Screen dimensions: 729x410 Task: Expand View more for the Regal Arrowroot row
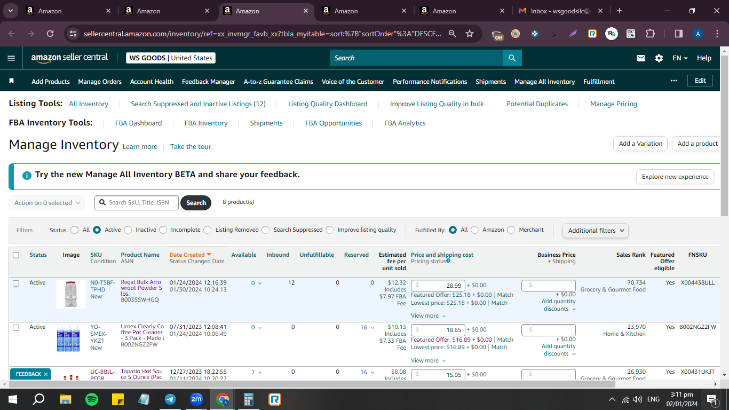pos(428,316)
